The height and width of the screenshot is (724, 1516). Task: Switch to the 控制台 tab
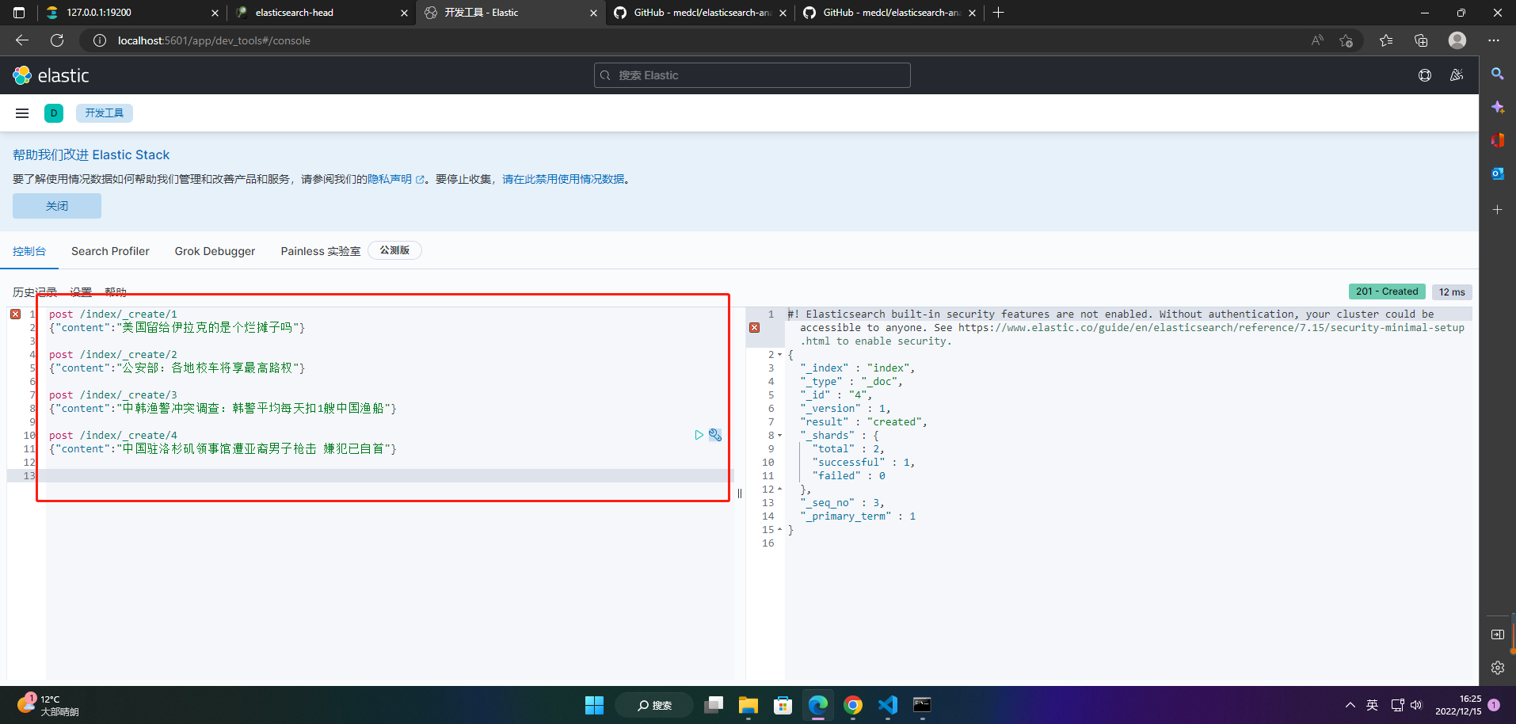click(x=29, y=251)
